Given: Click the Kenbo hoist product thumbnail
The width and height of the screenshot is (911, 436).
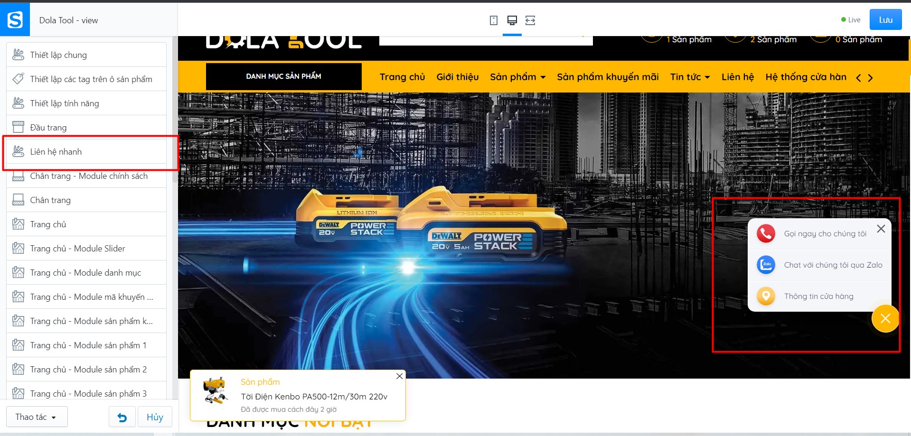Looking at the screenshot, I should click(x=215, y=390).
